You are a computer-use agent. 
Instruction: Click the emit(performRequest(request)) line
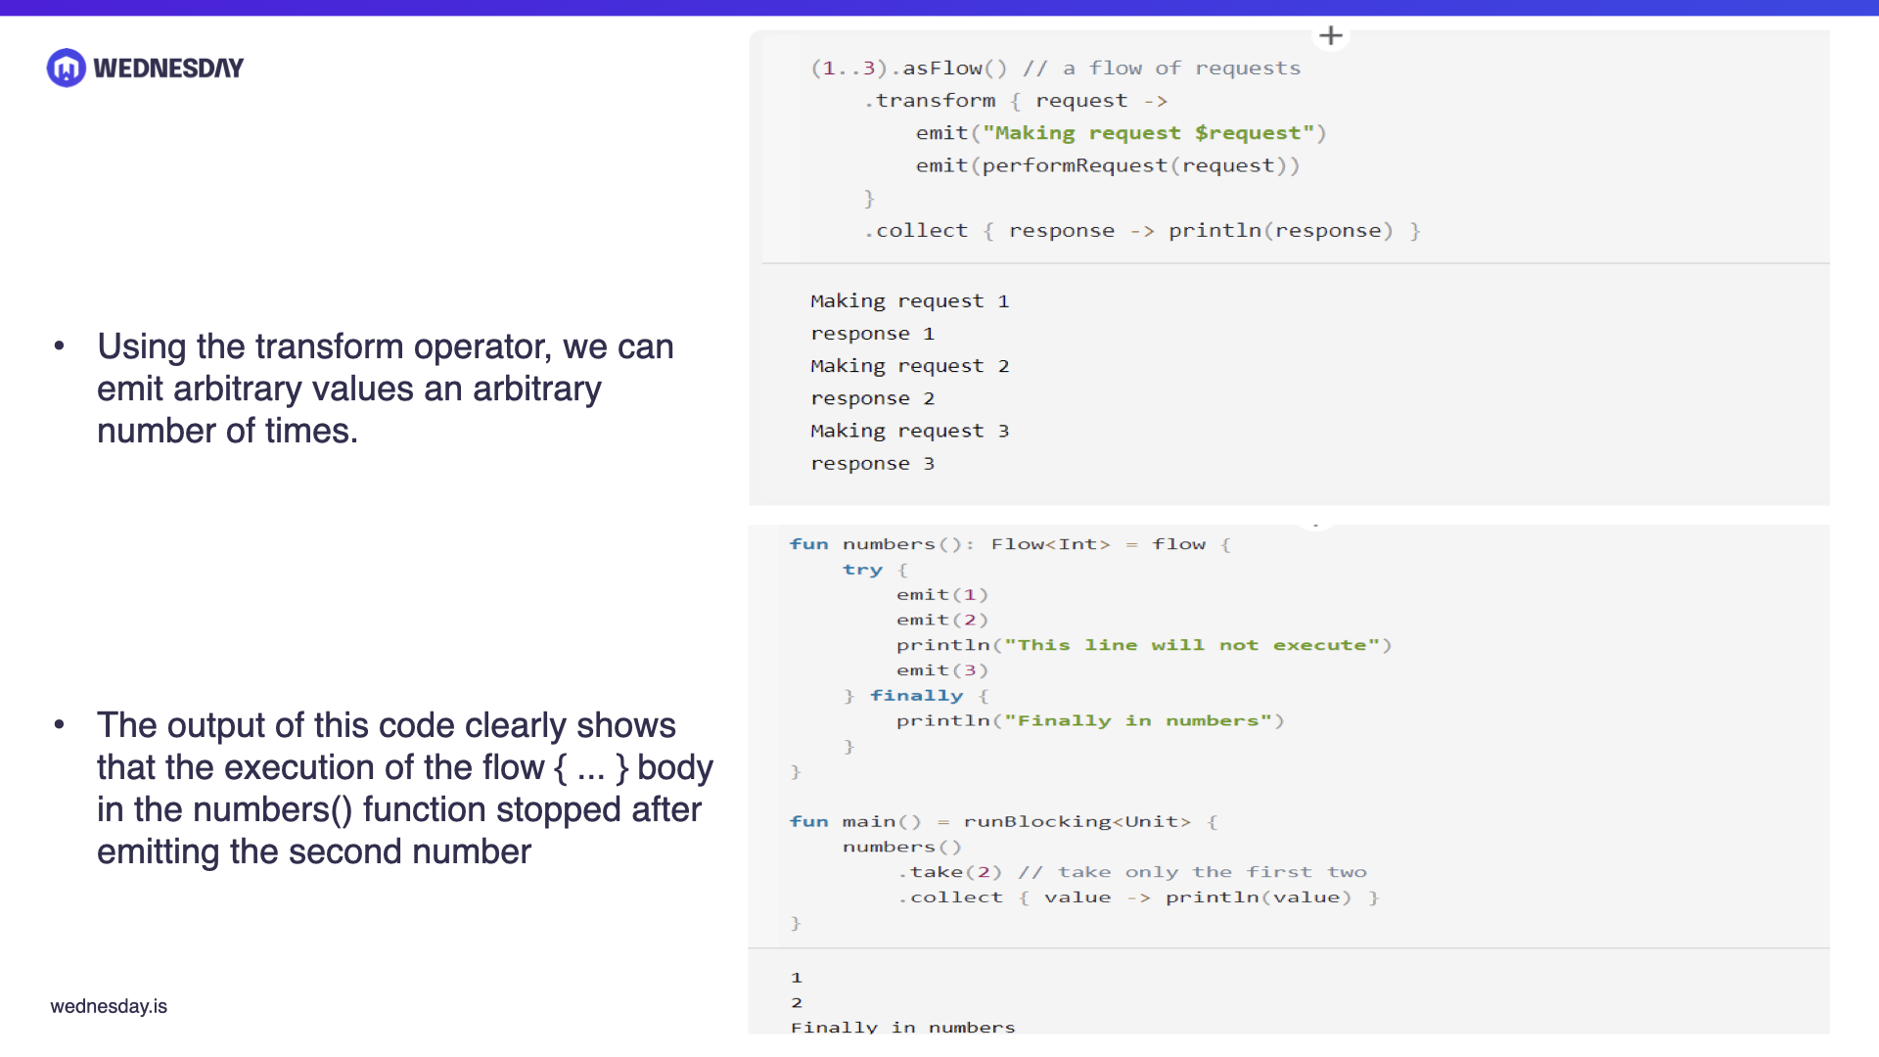tap(1108, 165)
